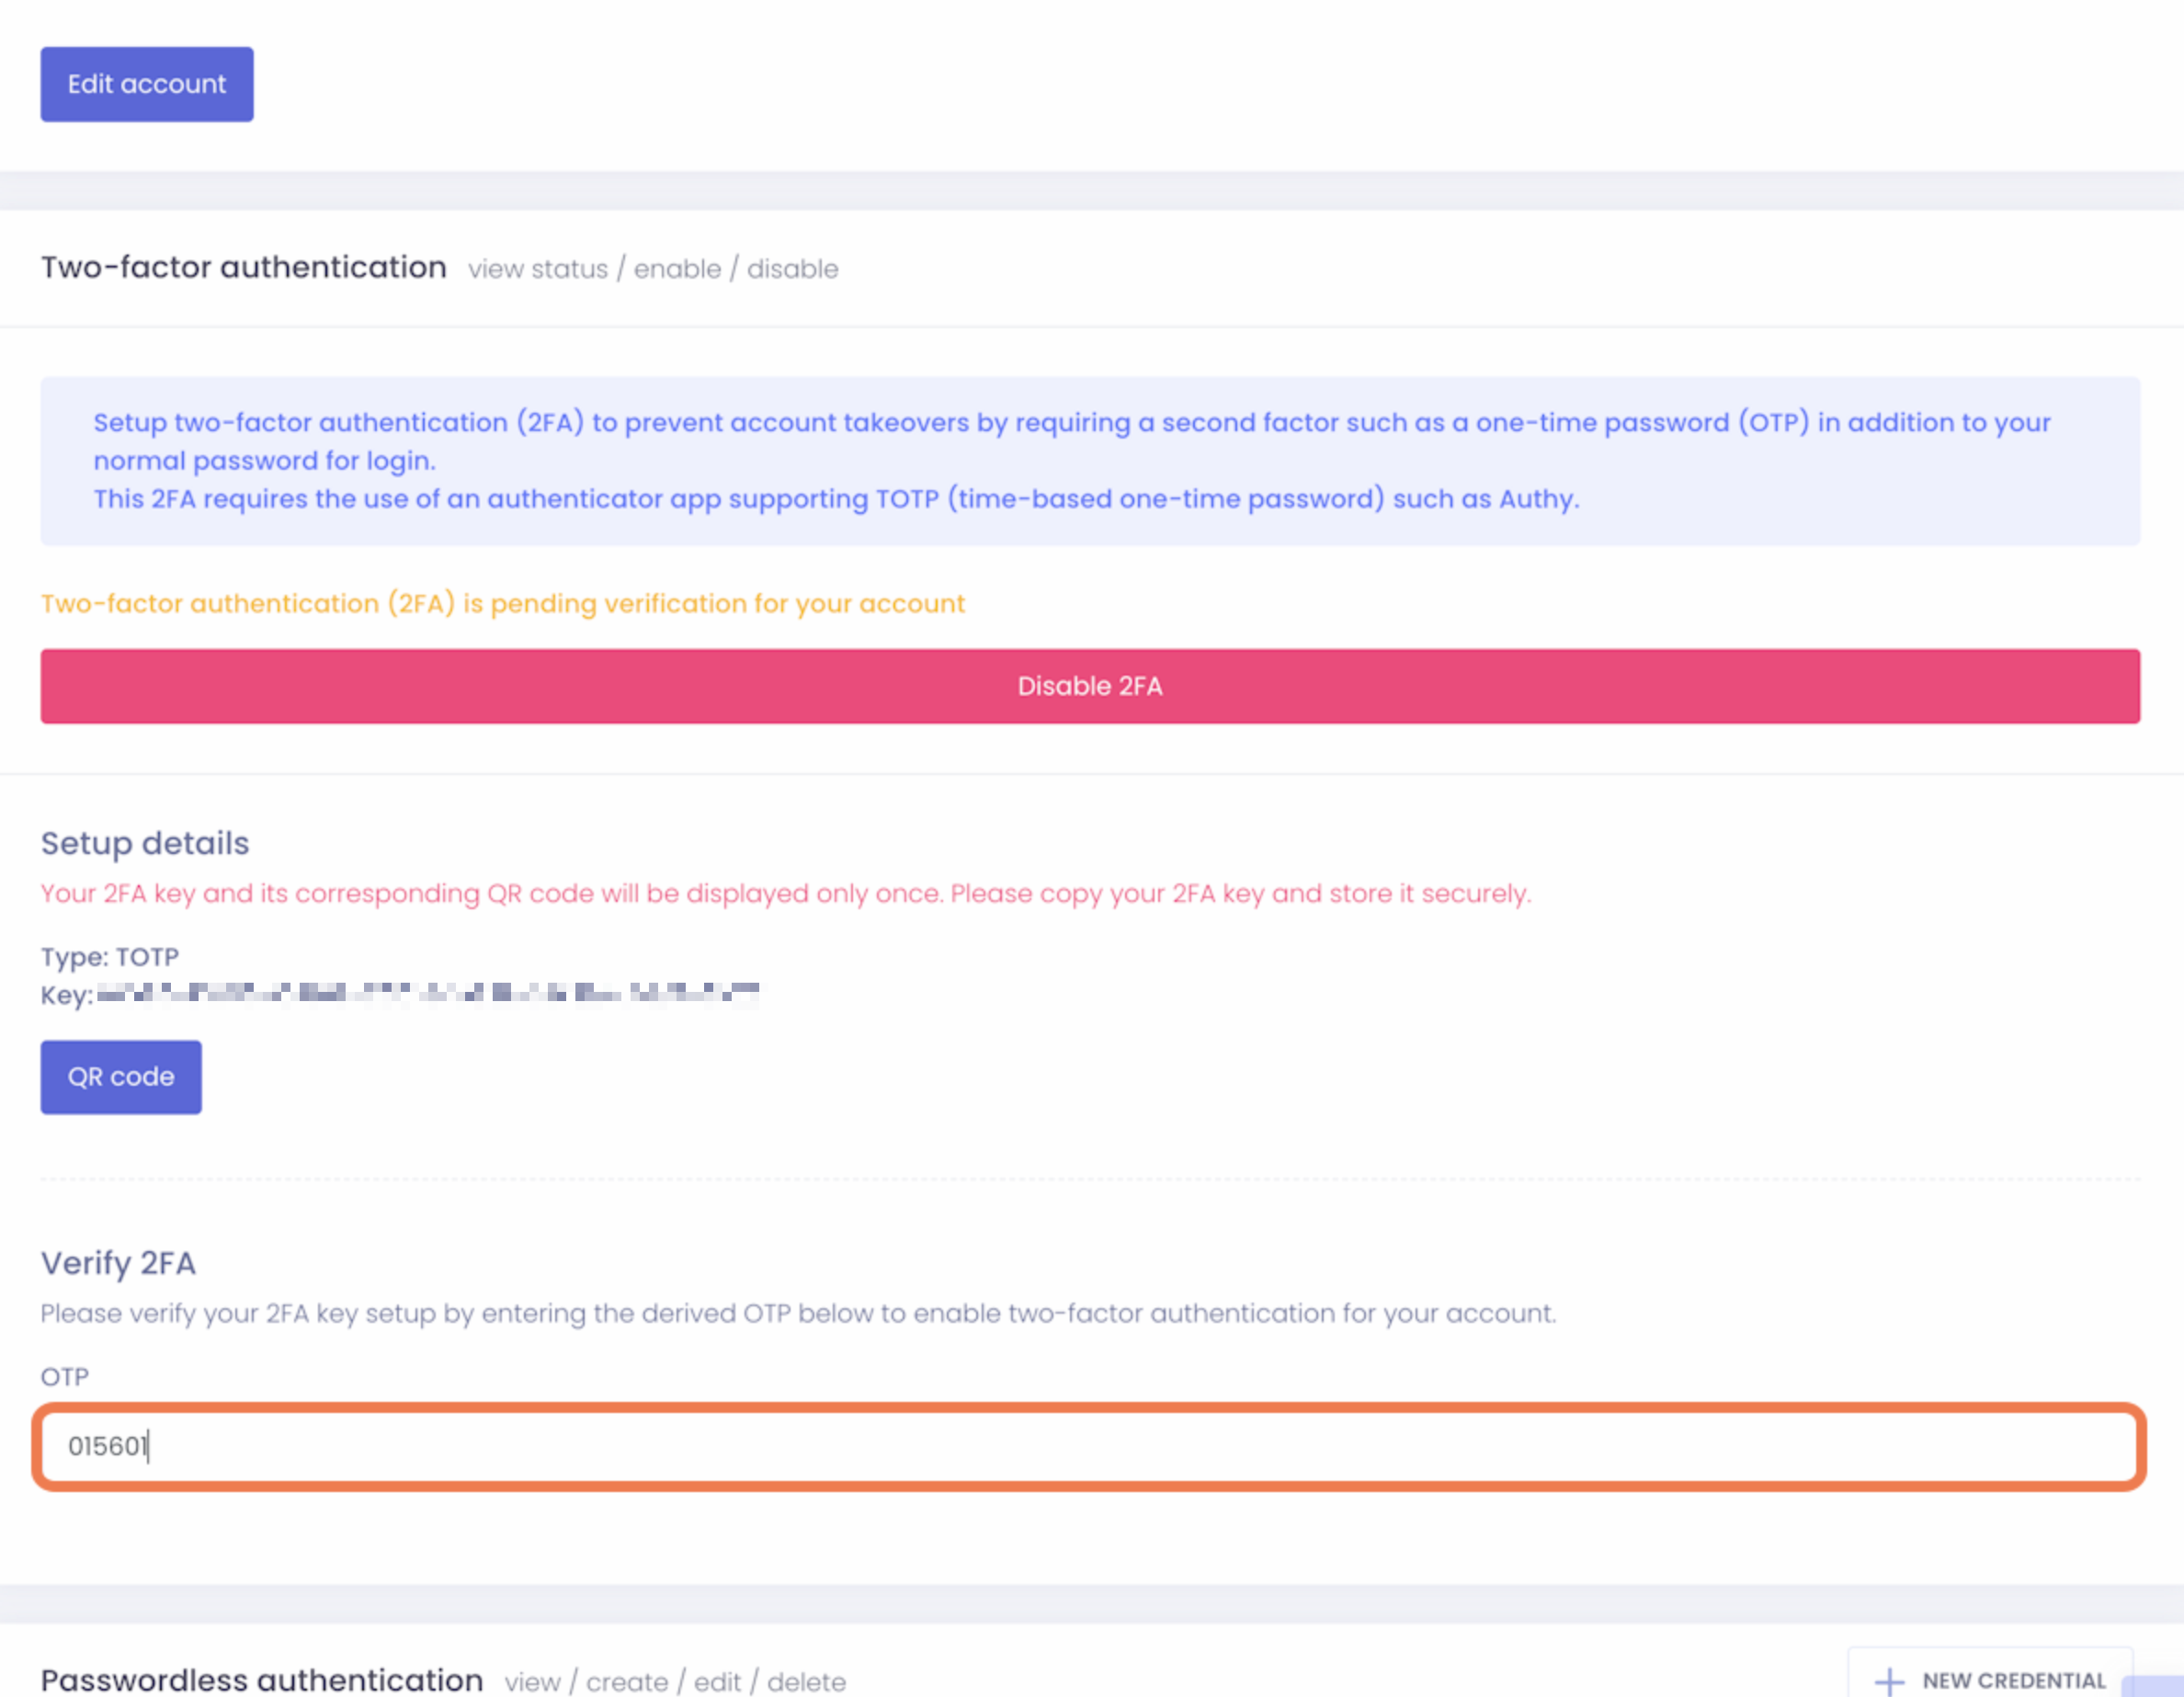Click the red Disable 2FA button

coord(1090,686)
